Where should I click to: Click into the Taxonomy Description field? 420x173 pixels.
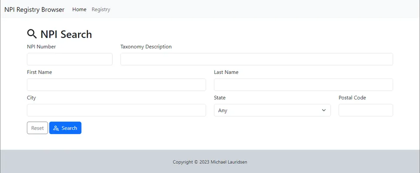point(256,59)
